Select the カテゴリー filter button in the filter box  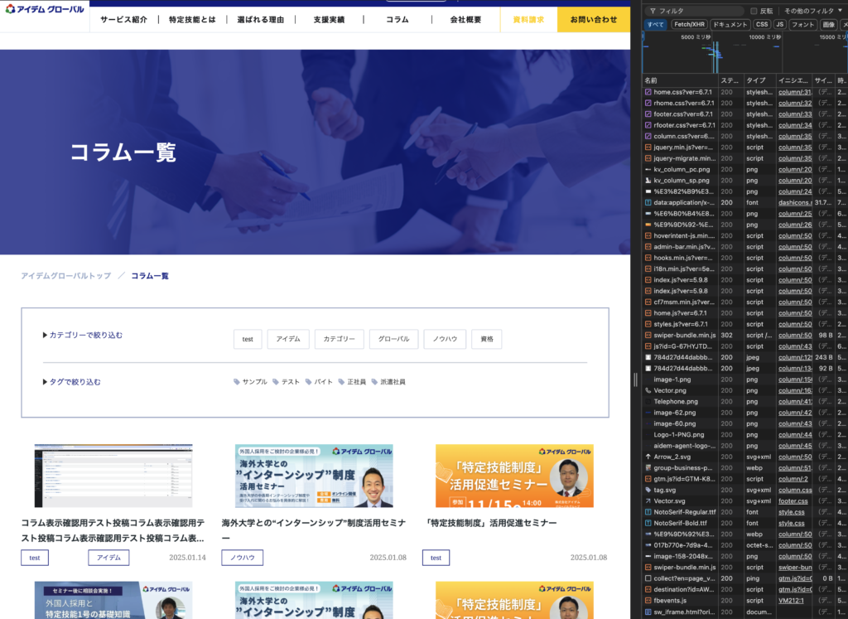tap(339, 339)
